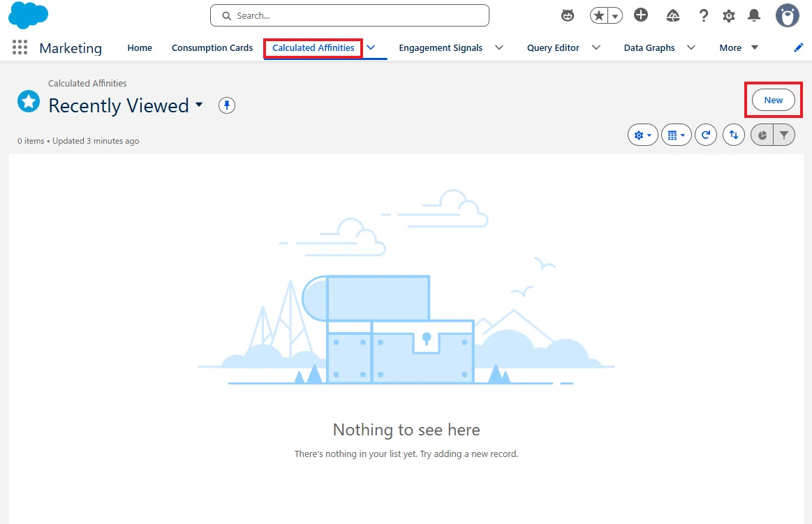
Task: Open the App Launcher grid icon
Action: click(20, 47)
